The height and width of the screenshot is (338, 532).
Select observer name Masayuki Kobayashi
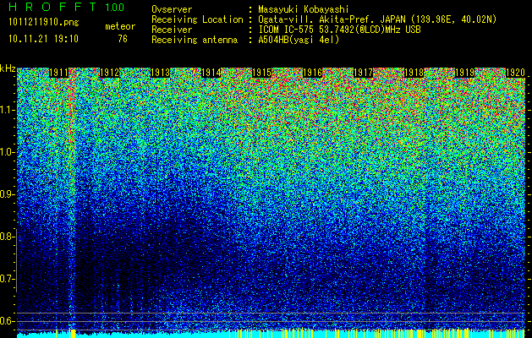(x=304, y=9)
